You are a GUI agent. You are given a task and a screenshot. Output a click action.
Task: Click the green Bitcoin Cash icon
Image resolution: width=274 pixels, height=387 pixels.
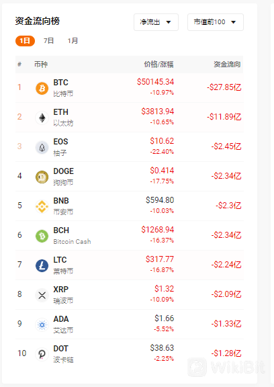(x=42, y=236)
